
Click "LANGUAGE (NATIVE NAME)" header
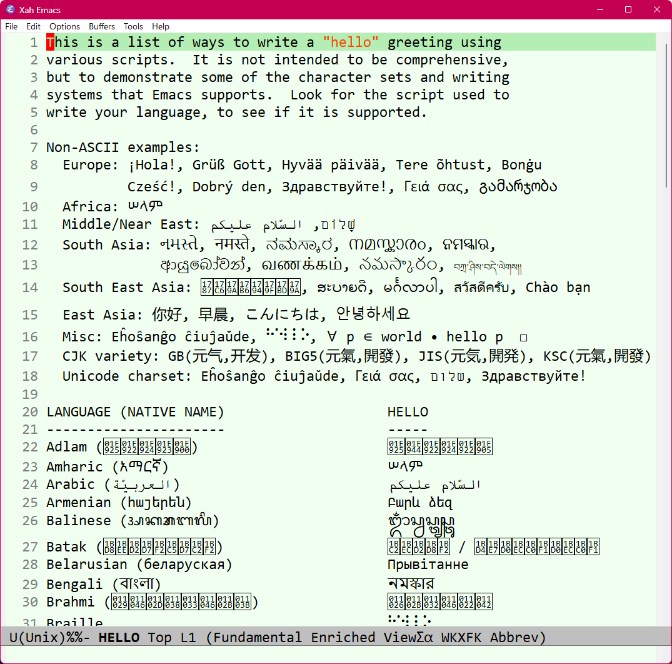[x=135, y=412]
